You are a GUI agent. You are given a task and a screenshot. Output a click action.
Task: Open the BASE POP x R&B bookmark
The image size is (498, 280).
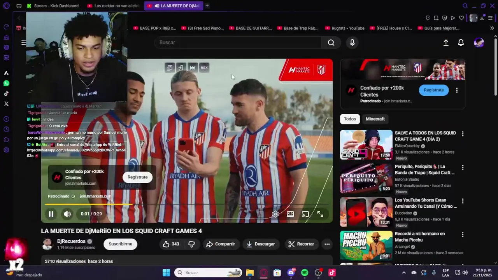(x=155, y=28)
